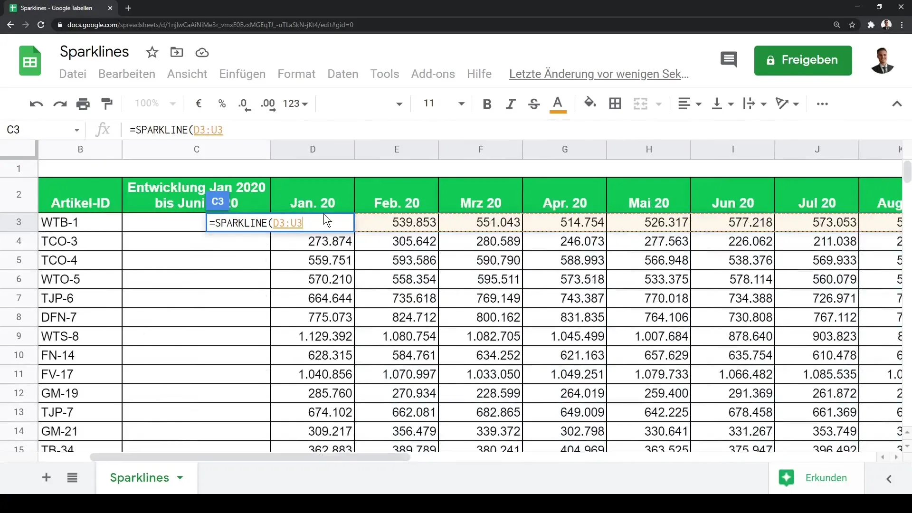Open the Format menu
The width and height of the screenshot is (912, 513).
[x=296, y=74]
